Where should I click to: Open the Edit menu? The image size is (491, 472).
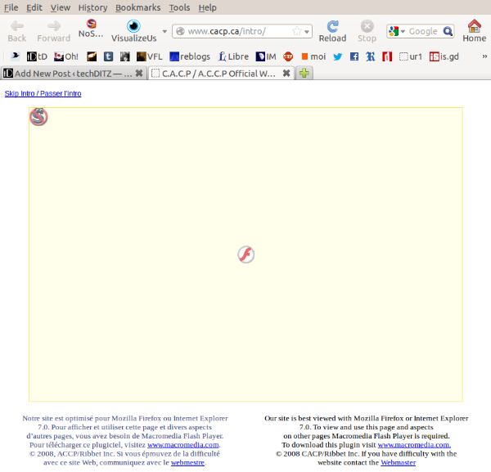(34, 7)
